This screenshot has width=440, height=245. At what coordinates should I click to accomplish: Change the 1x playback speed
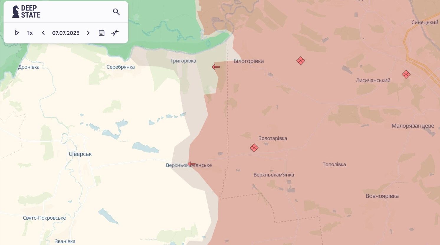30,33
